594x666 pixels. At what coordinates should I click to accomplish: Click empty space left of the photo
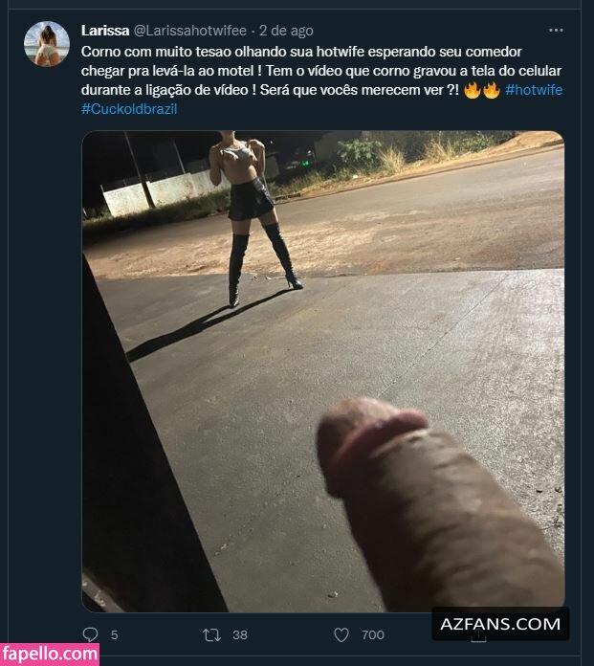point(47,340)
